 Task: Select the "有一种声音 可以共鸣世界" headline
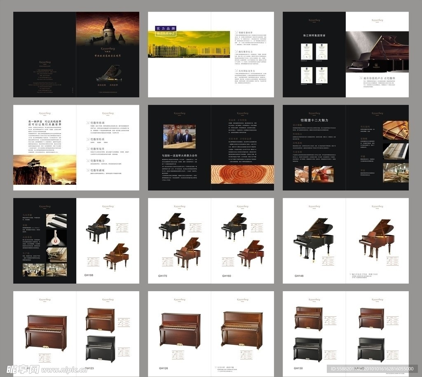pyautogui.click(x=45, y=122)
